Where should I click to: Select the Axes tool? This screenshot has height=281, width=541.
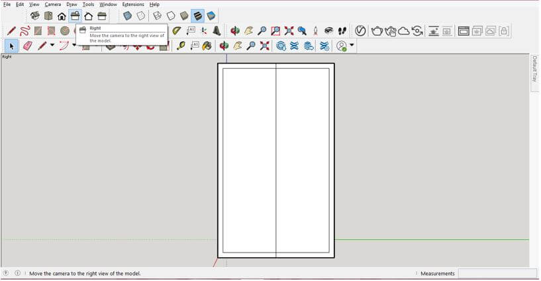tap(204, 31)
